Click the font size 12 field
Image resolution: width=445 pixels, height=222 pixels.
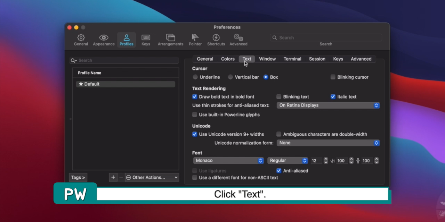[x=317, y=161]
